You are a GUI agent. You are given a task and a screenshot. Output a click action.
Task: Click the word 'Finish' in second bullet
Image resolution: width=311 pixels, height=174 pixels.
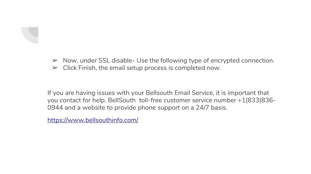(x=87, y=68)
